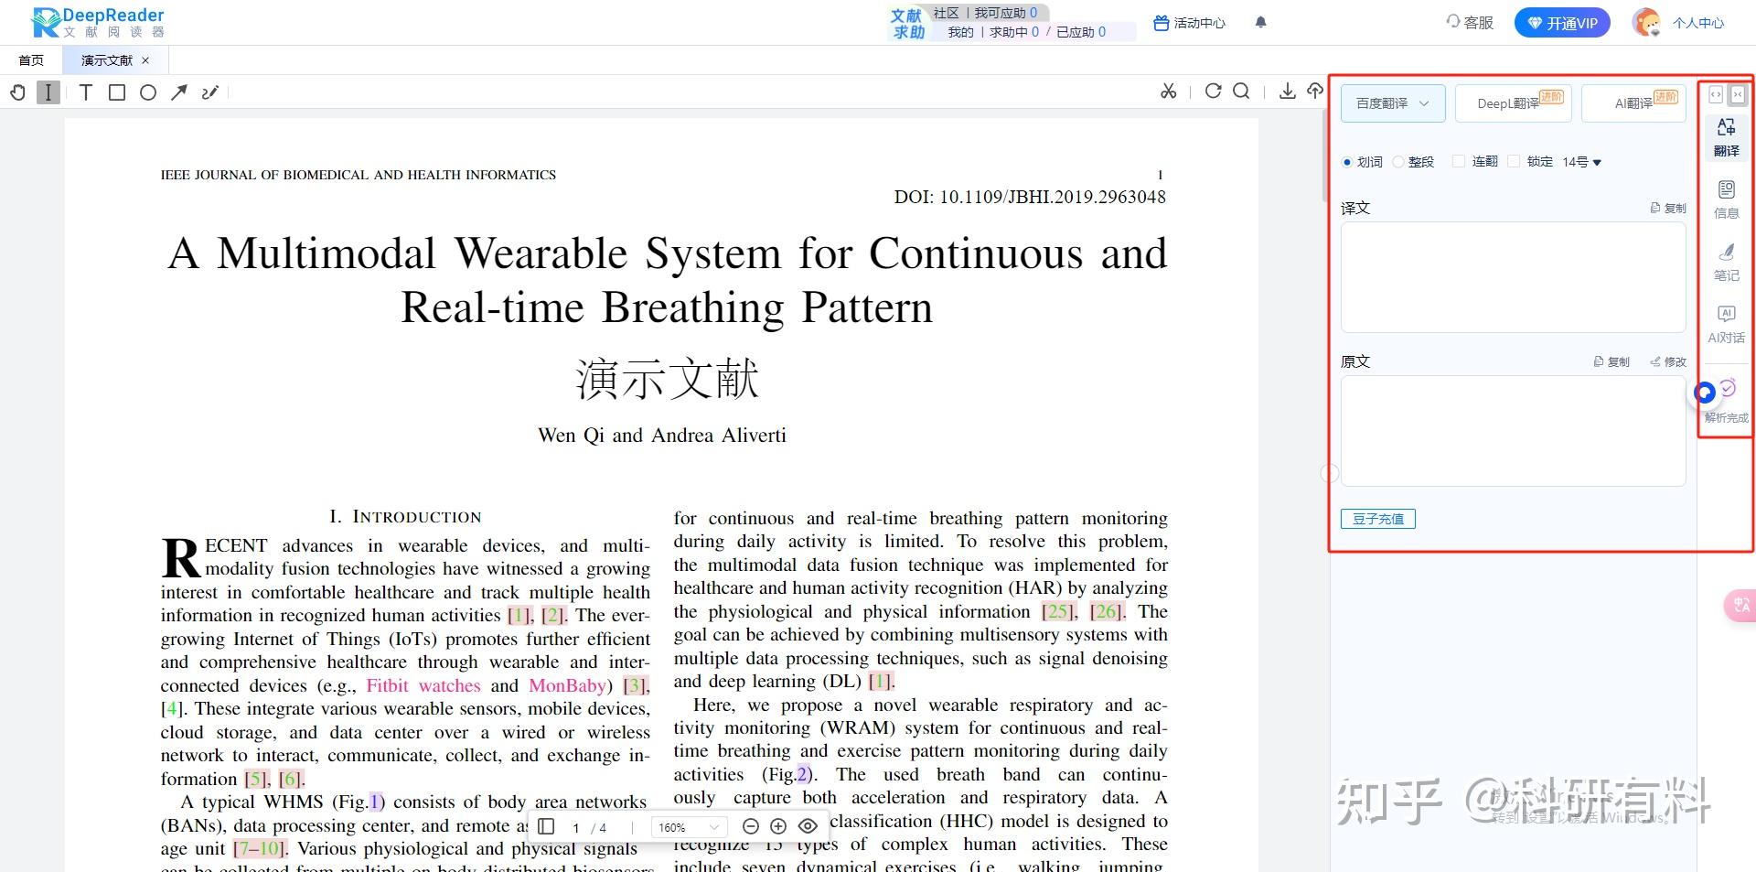Open 求助中 requests
The width and height of the screenshot is (1756, 872).
[1014, 32]
